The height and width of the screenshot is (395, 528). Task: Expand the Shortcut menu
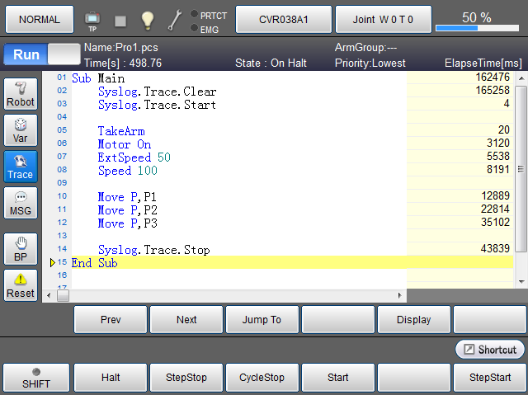coord(489,350)
